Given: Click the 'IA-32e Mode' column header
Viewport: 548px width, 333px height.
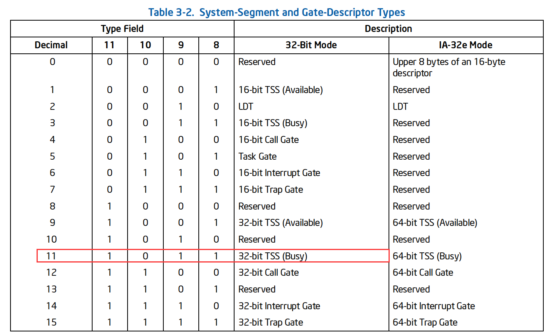Looking at the screenshot, I should (x=466, y=45).
